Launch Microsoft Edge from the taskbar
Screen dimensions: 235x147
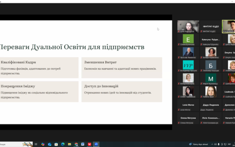(x=63, y=144)
